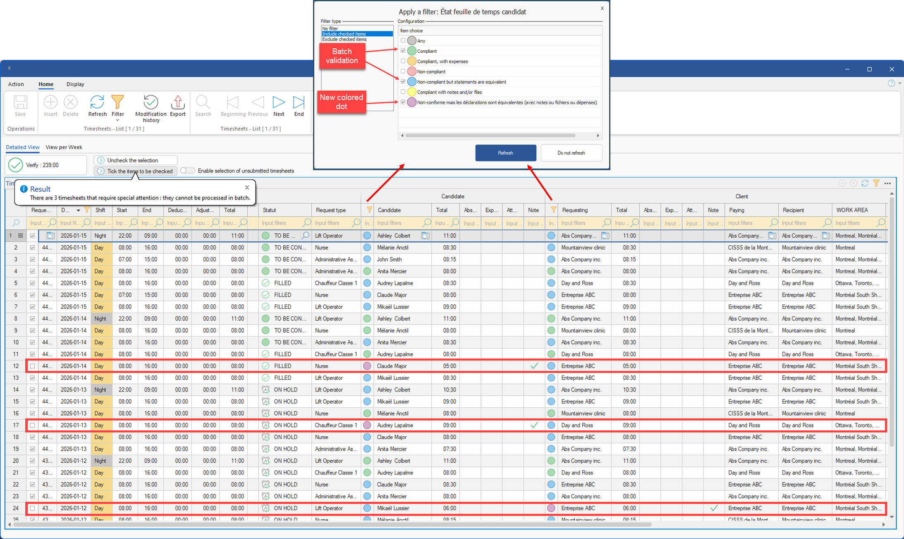The image size is (904, 539).
Task: Click Candidate column funnel filter icon
Action: (369, 210)
